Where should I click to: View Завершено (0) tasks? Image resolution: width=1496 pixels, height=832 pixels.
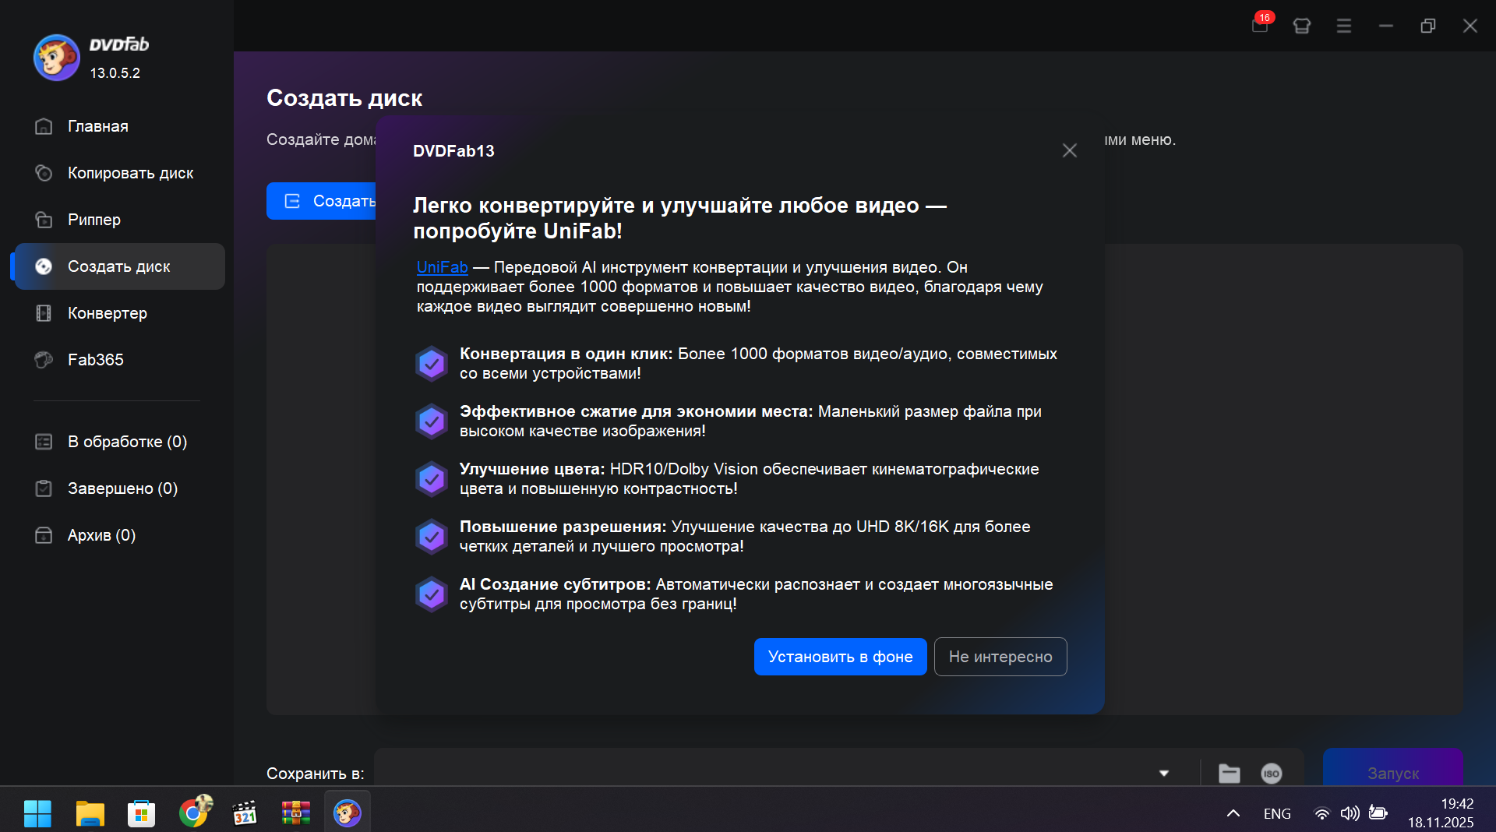(x=123, y=488)
